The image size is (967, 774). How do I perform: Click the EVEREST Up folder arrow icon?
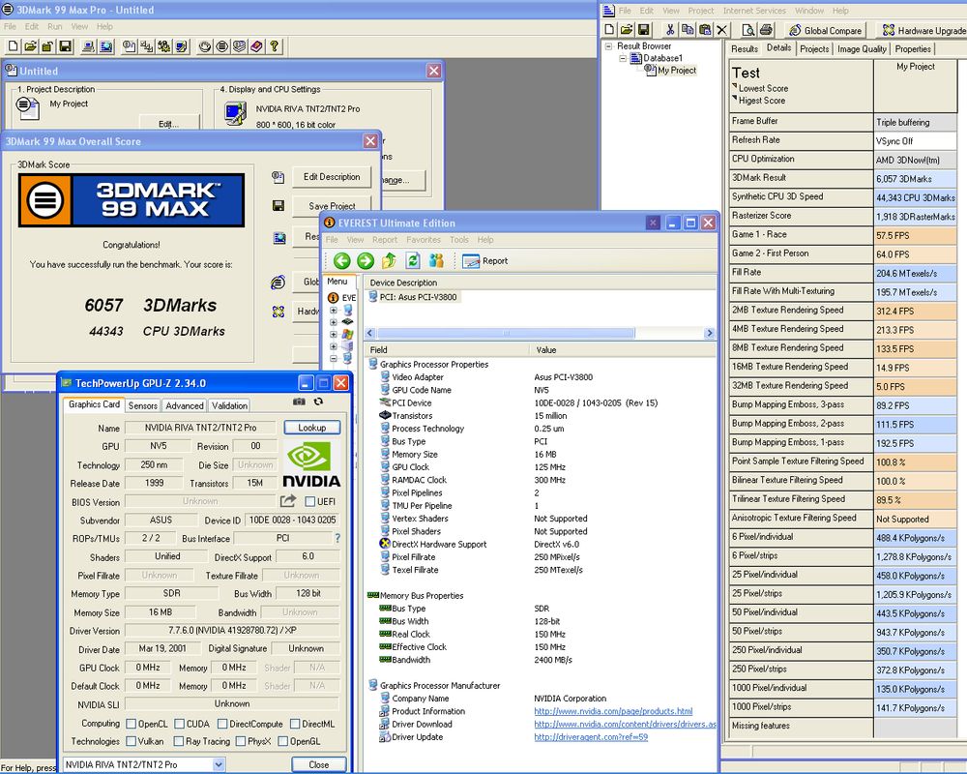389,261
